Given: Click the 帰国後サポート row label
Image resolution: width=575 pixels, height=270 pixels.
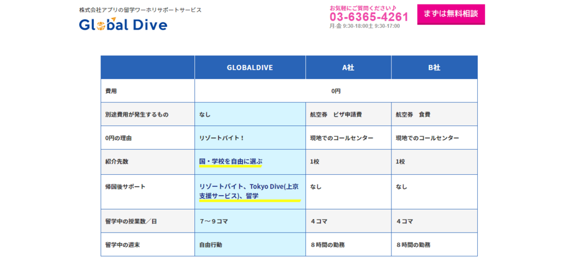Looking at the screenshot, I should (124, 187).
